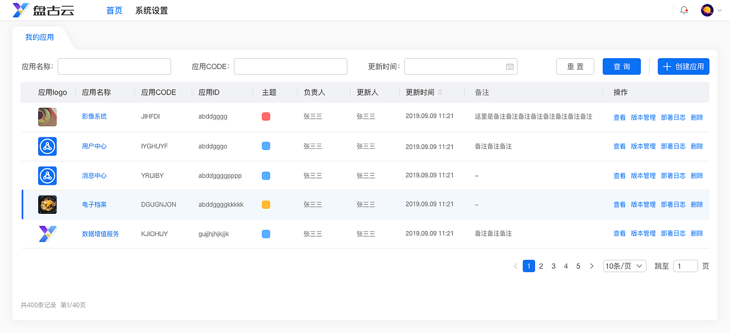Click 版本管理 for 电子档案 row
This screenshot has height=333, width=730.
click(643, 205)
